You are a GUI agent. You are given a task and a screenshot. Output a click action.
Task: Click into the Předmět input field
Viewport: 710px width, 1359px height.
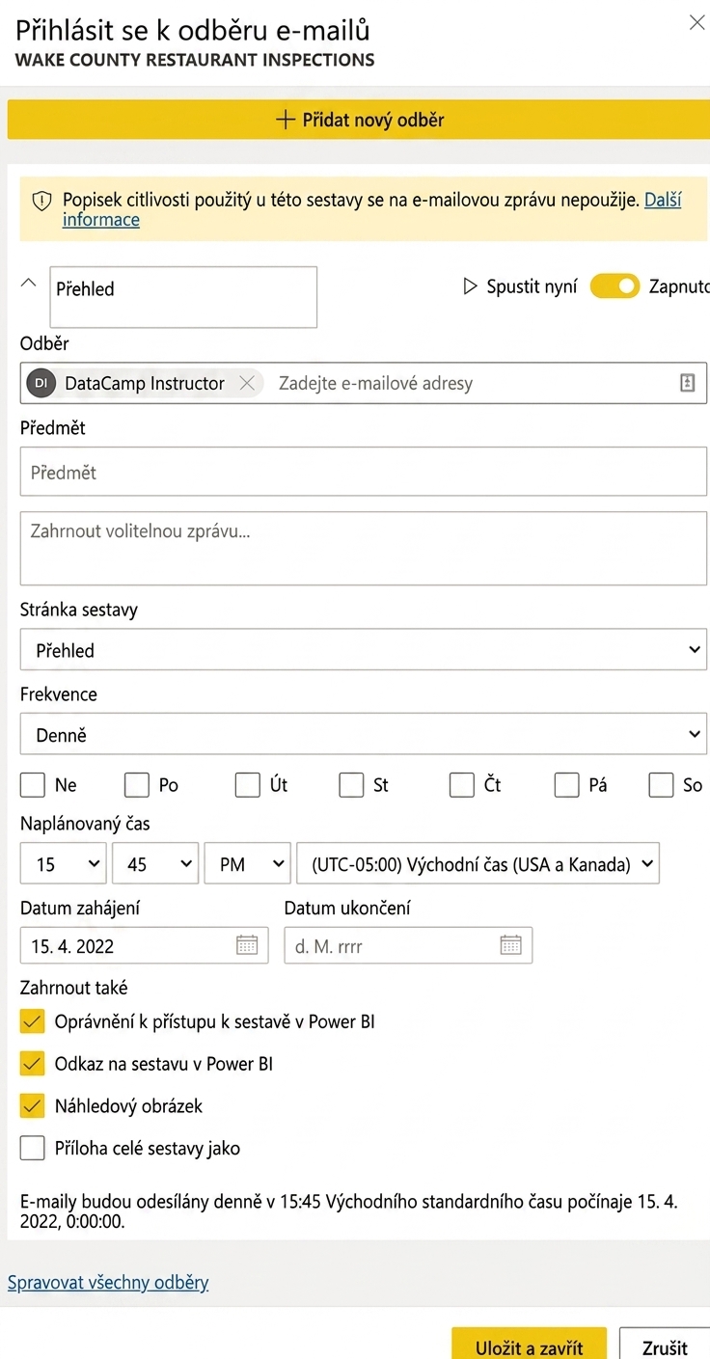(x=364, y=473)
